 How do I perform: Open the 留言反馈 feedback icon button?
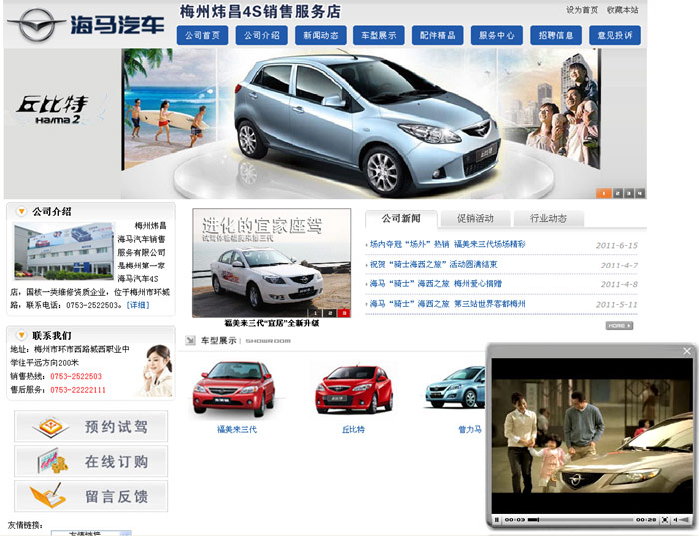tap(91, 496)
